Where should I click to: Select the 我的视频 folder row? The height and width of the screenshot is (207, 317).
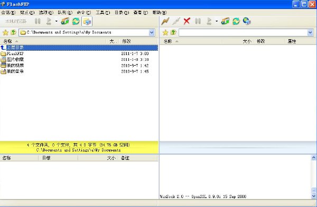tap(79, 66)
